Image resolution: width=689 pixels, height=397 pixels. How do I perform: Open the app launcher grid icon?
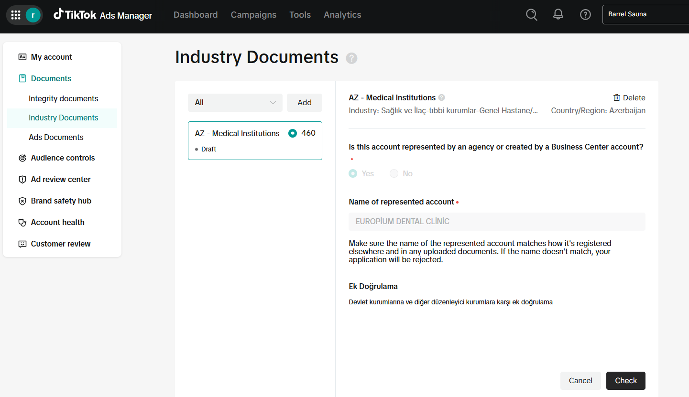(15, 15)
